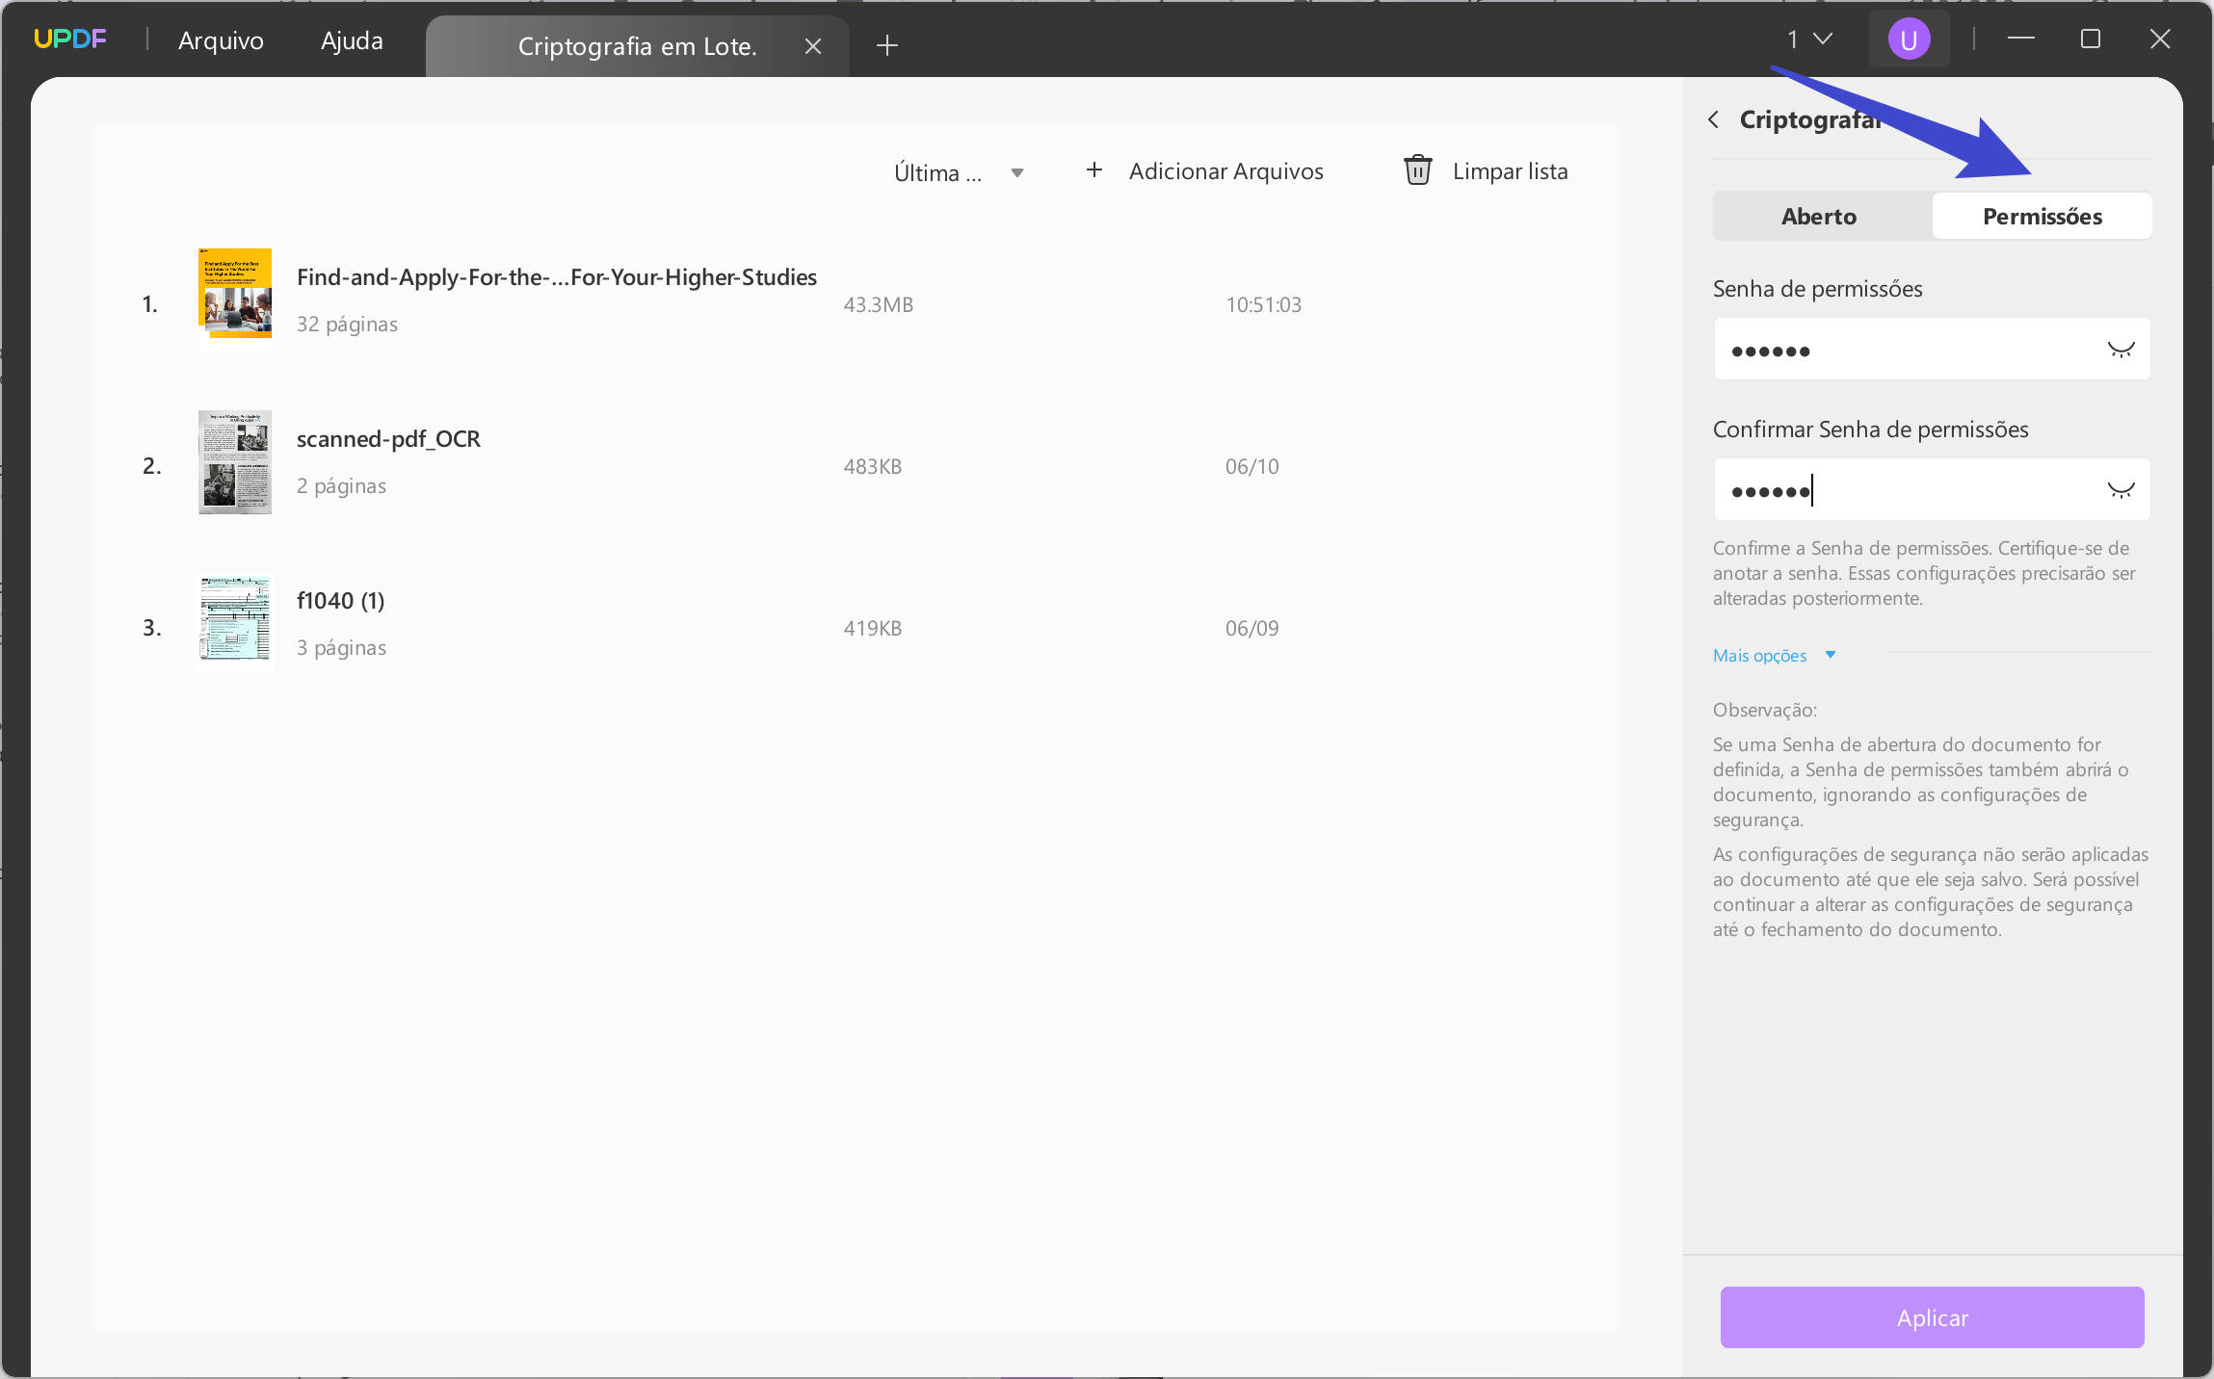Click the f1040 (1) file thumbnail
The height and width of the screenshot is (1379, 2214).
(235, 622)
